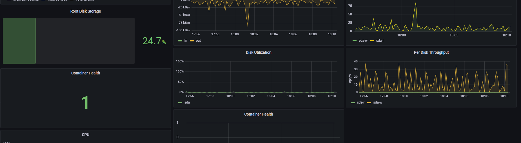The height and width of the screenshot is (143, 521).
Task: Click the green color swatch beside 'In'
Action: click(180, 41)
